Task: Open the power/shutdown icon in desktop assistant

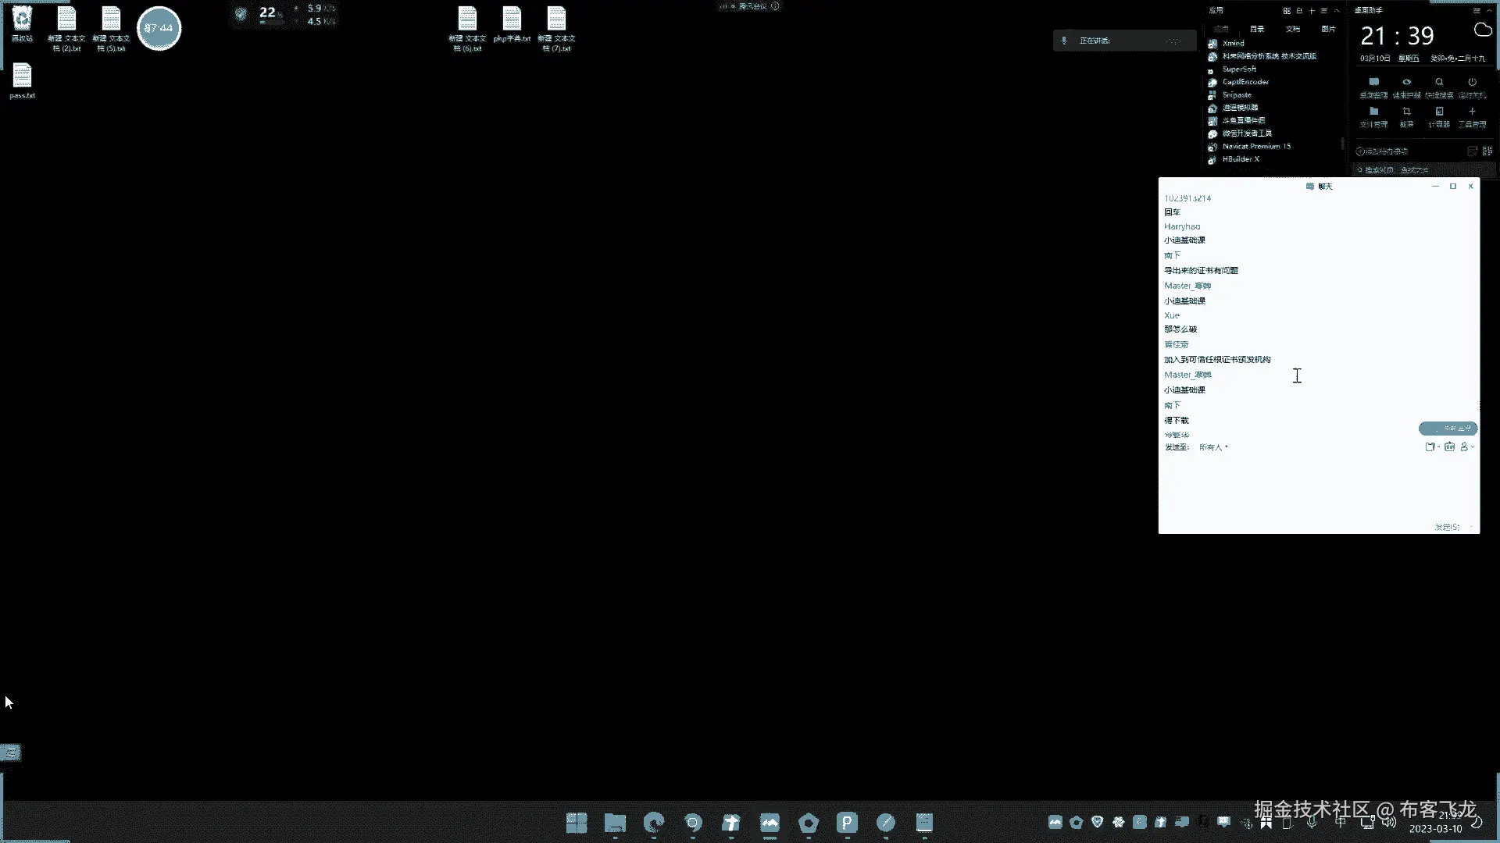Action: pyautogui.click(x=1472, y=82)
